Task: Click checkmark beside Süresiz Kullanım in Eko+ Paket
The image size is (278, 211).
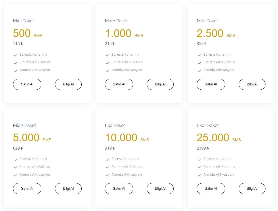Action: click(200, 159)
